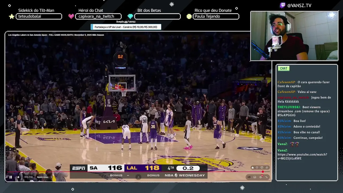The height and width of the screenshot is (193, 343).
Task: Click the 'Sidekick do Tilt-Man' heading
Action: (x=36, y=10)
